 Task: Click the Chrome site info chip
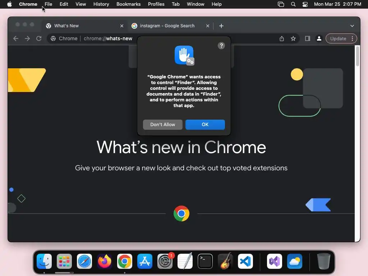(x=64, y=38)
